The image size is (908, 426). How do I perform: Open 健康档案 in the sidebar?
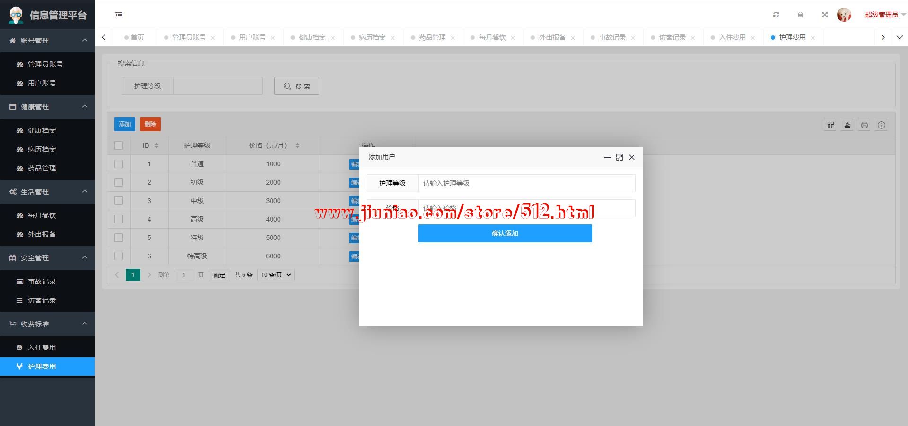47,130
